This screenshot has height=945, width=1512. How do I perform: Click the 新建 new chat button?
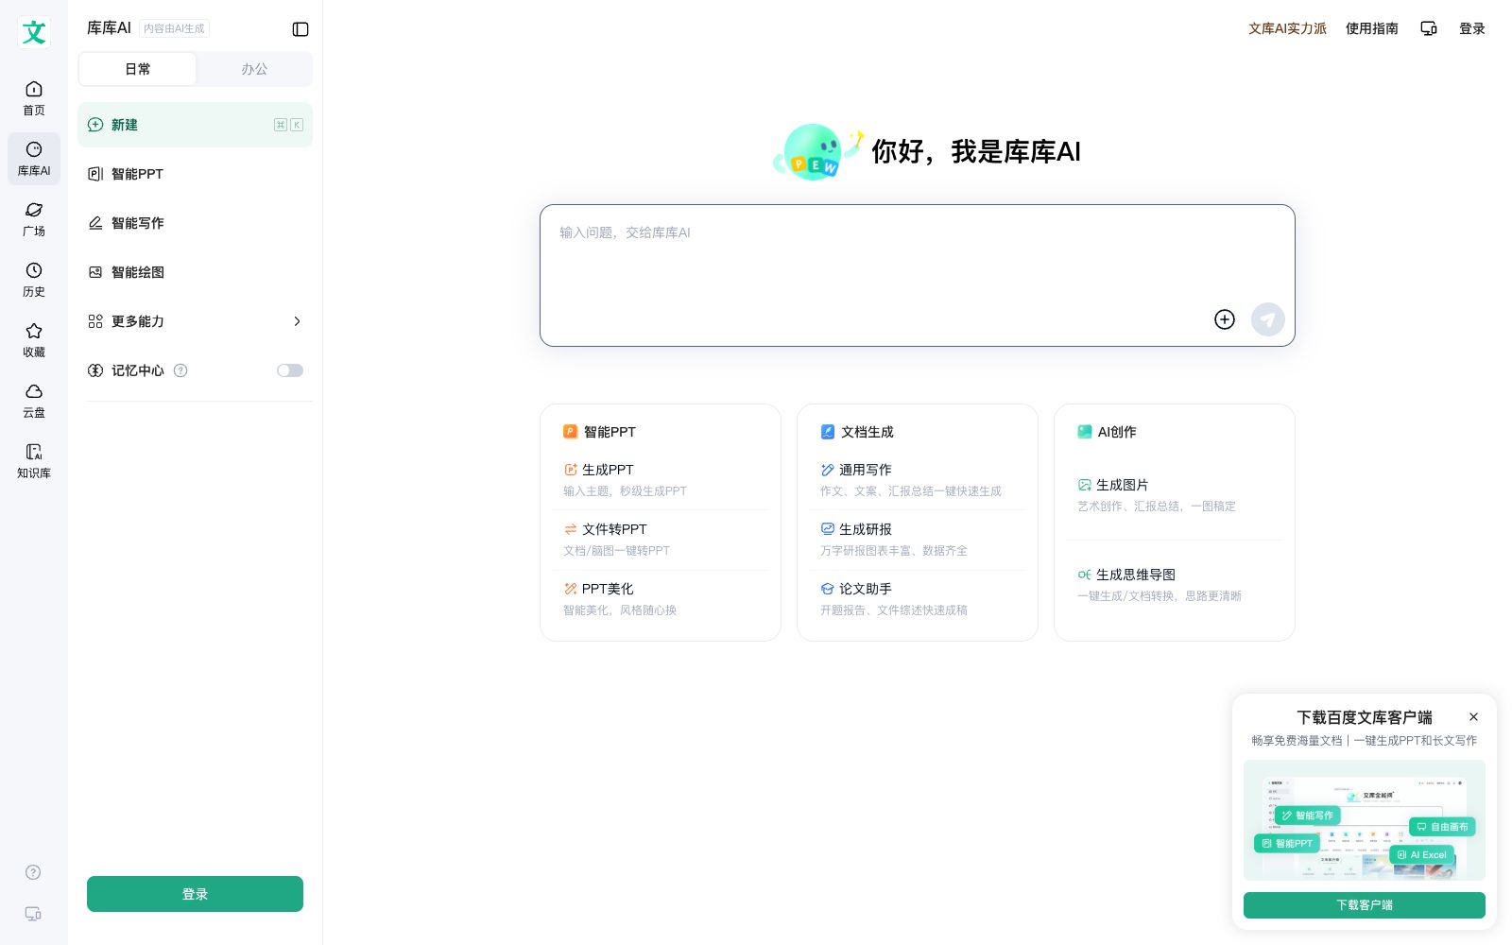tap(195, 125)
